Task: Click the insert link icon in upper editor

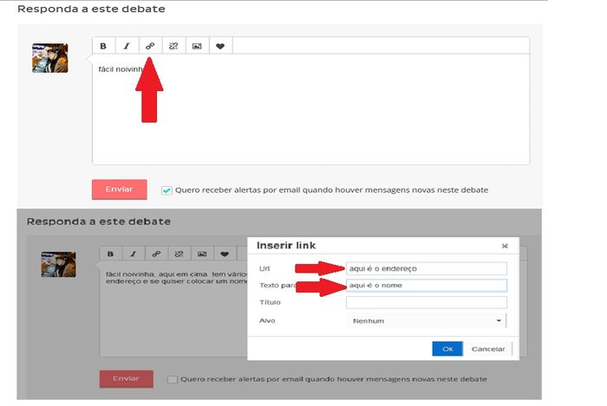Action: coord(150,46)
